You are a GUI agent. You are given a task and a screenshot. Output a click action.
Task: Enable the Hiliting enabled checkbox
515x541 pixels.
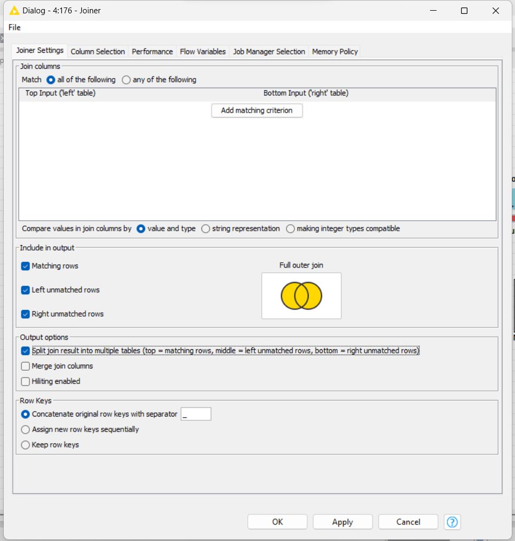25,381
